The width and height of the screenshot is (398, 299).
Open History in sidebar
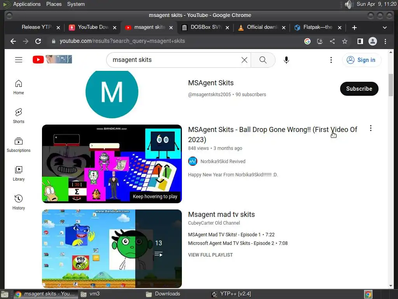(19, 202)
